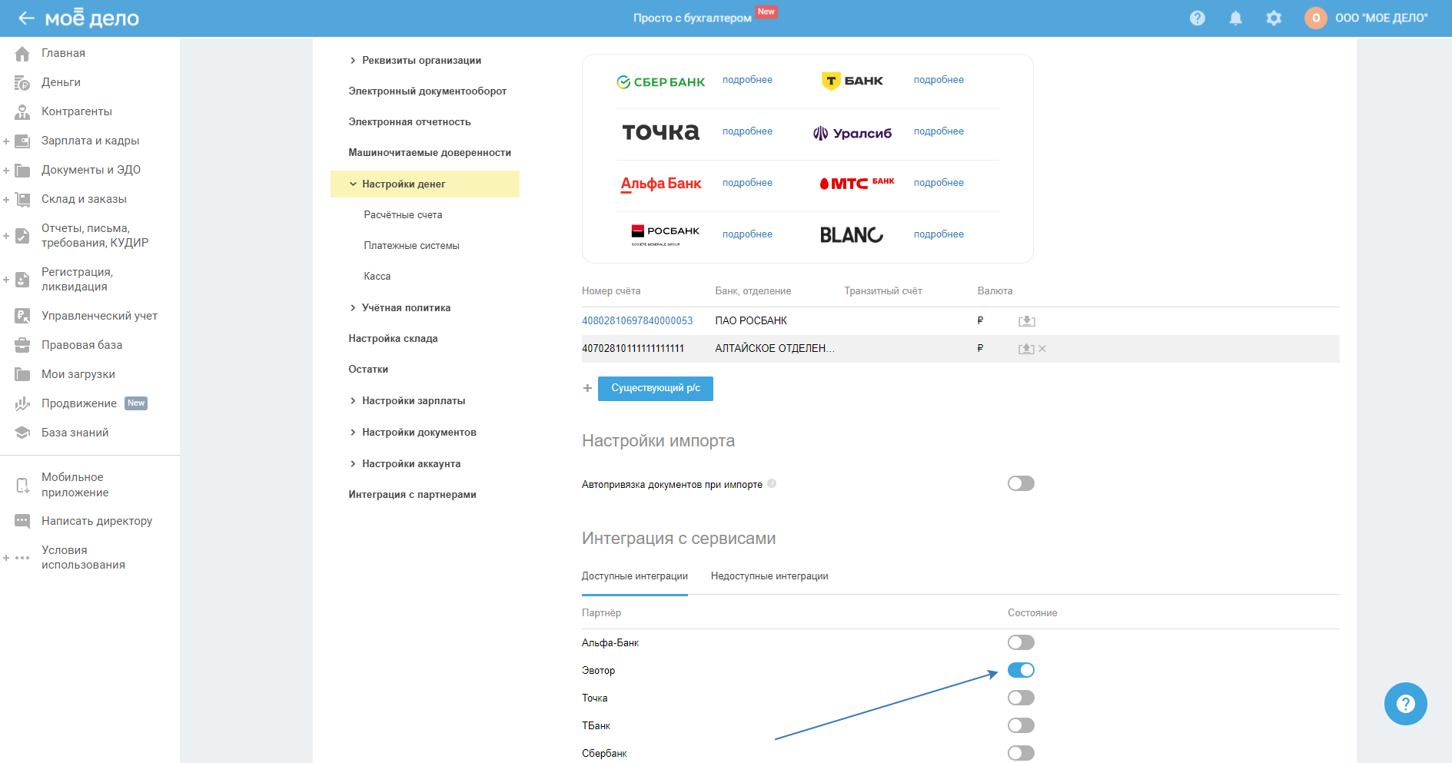The image size is (1452, 763).
Task: Collapse Настройки денег section
Action: (353, 184)
